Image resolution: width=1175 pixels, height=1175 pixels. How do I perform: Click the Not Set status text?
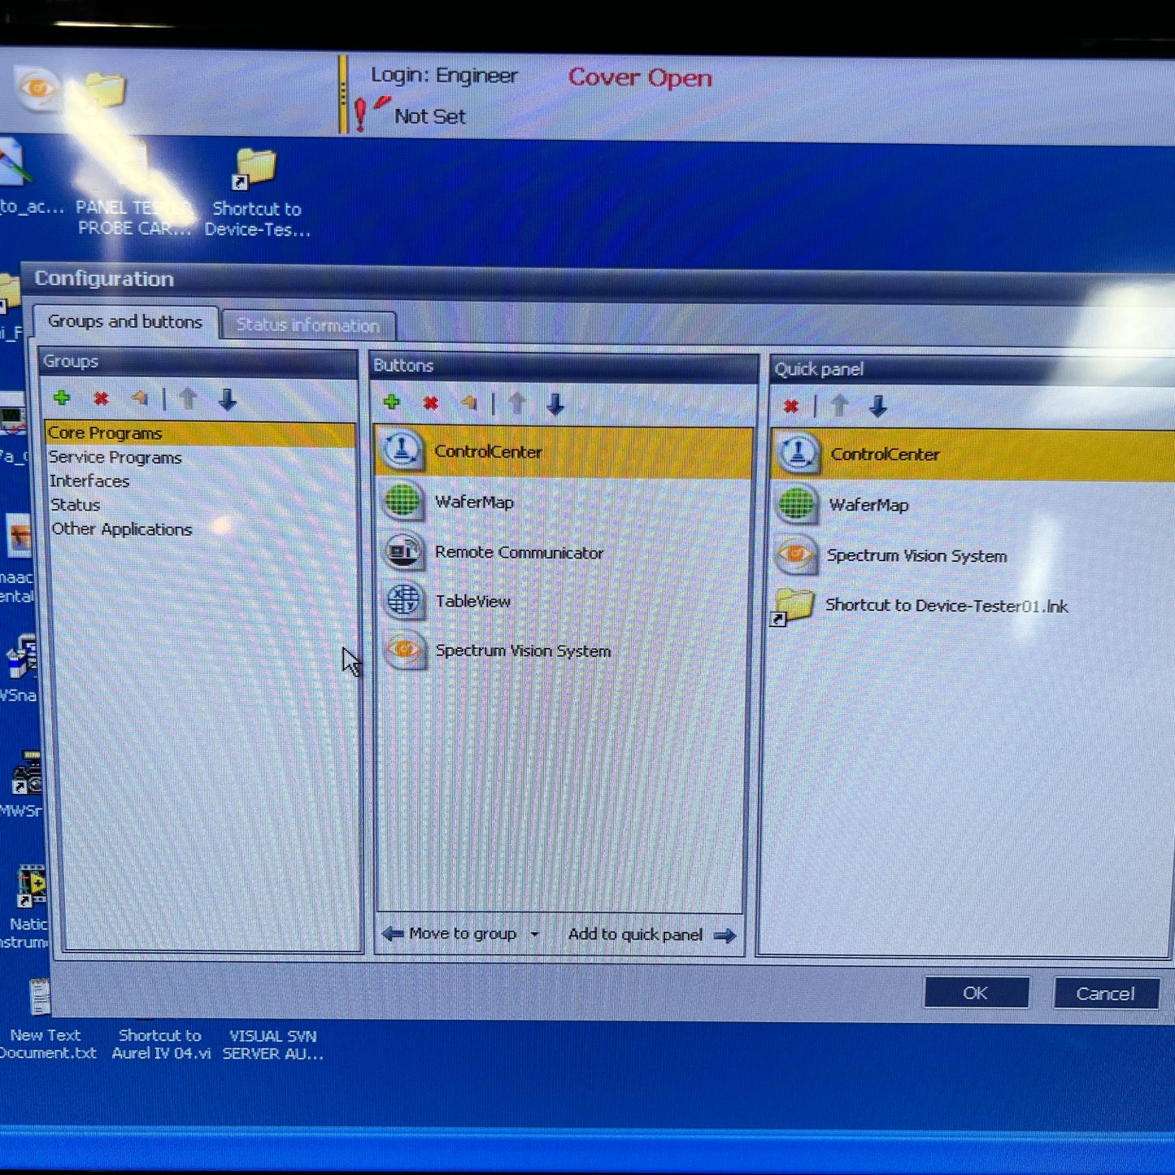click(x=430, y=116)
